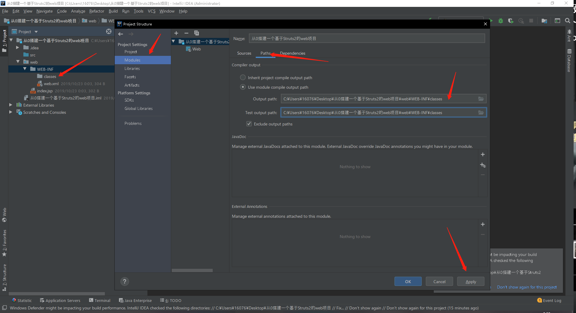The height and width of the screenshot is (313, 576).
Task: Switch to the Dependencies tab
Action: pos(292,53)
